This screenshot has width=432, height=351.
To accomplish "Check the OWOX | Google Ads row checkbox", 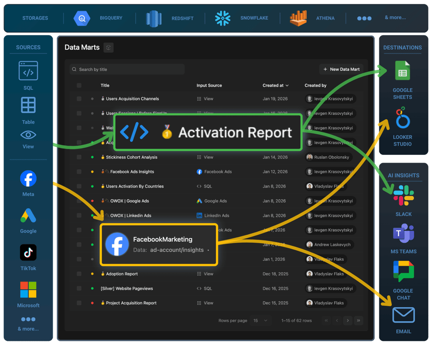I will [79, 201].
